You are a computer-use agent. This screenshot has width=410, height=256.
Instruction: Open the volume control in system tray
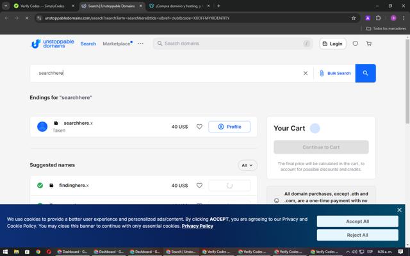coord(355,252)
